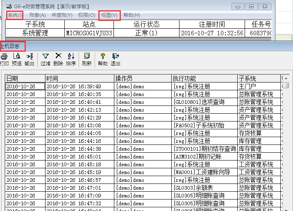Click register time 2016-10-27 10:32:56
This screenshot has height=211, width=293.
point(212,33)
